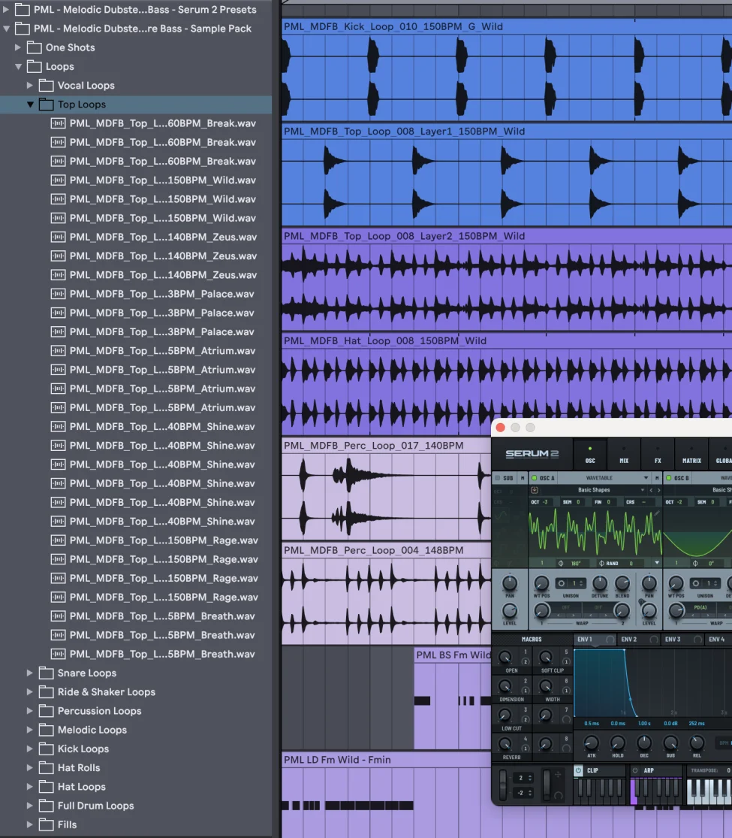
Task: Click the Fills folder icon
Action: click(x=47, y=824)
